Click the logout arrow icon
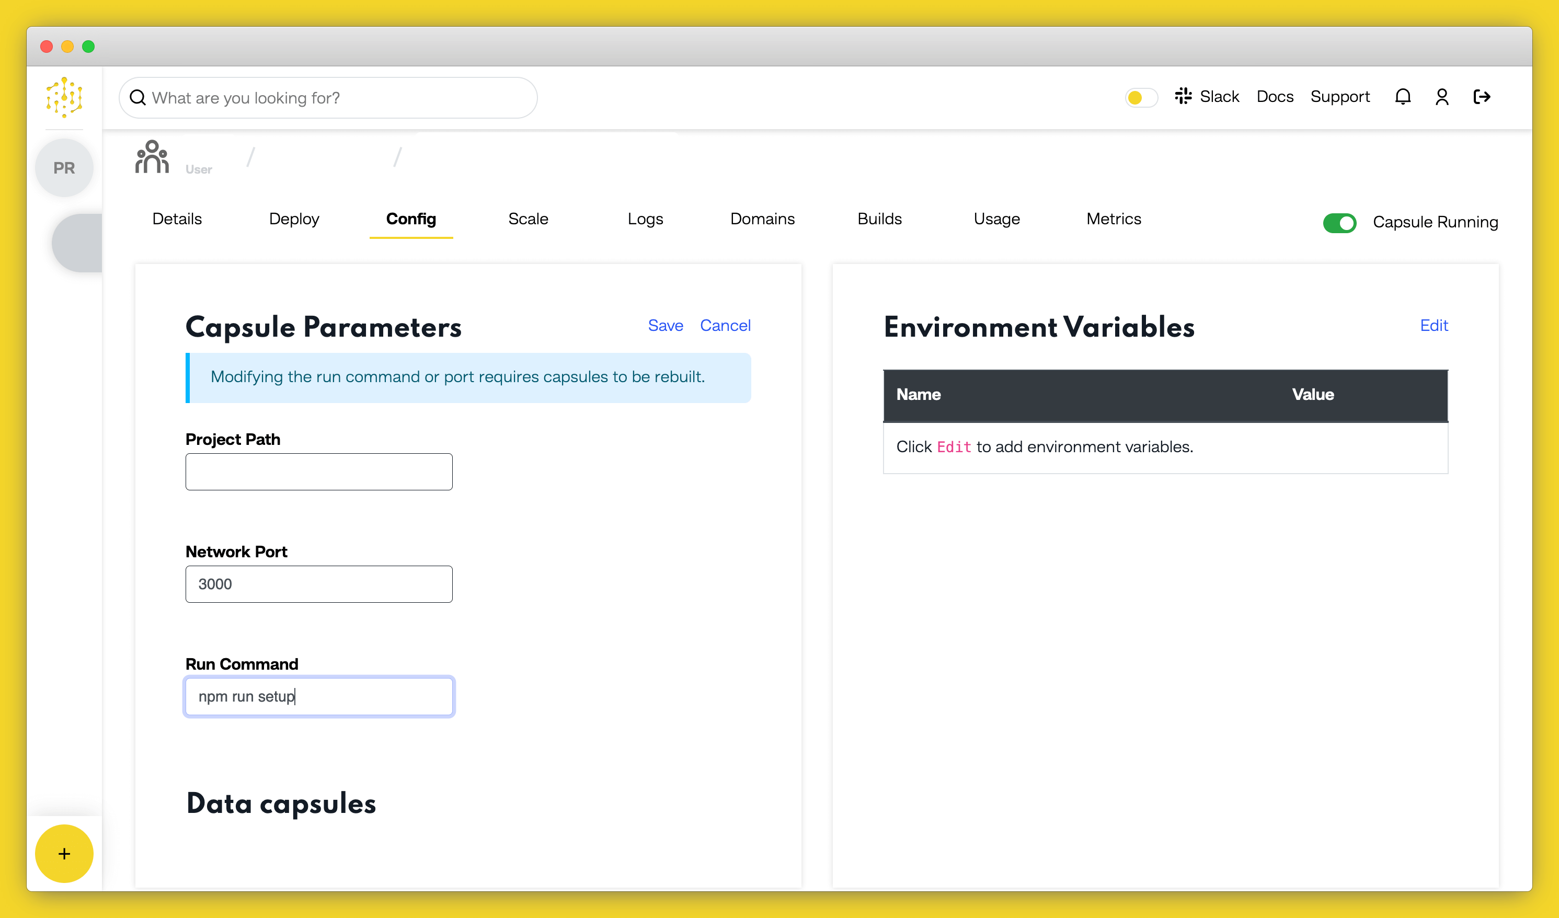Viewport: 1559px width, 918px height. [1482, 97]
